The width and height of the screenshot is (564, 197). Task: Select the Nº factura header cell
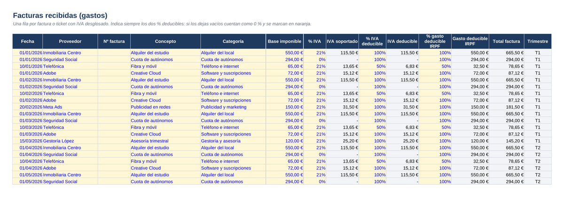pos(114,41)
